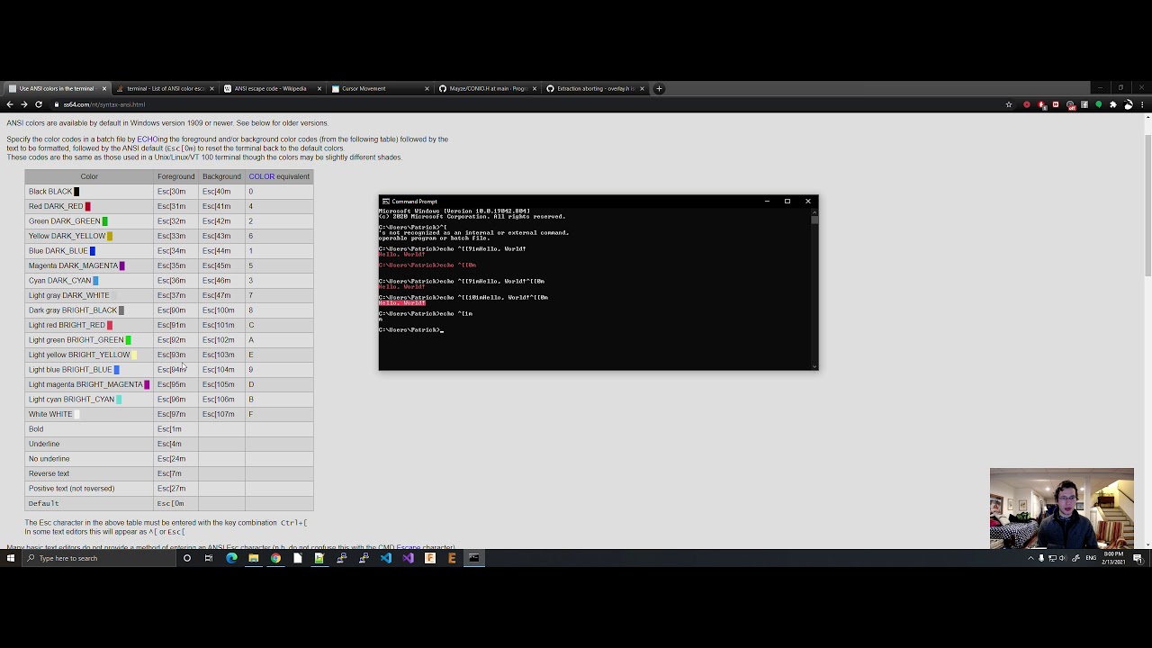Click the 'Underline' table row label
Viewport: 1152px width, 648px height.
44,444
